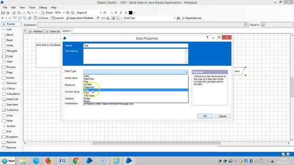Apply bold formatting with B icon

116,12
